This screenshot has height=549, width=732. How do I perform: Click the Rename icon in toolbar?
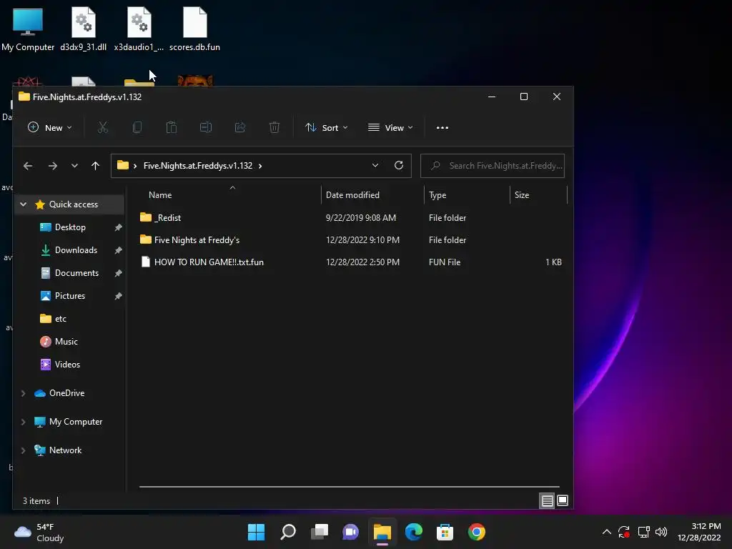(x=206, y=127)
